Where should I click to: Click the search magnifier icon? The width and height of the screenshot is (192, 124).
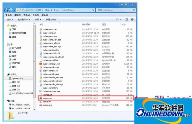134,10
